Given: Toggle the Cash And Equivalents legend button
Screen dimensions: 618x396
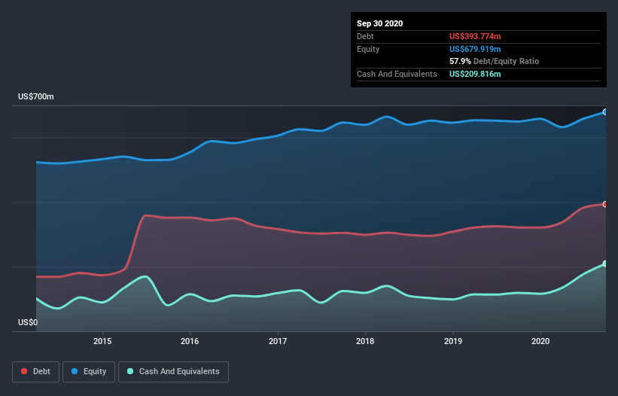Looking at the screenshot, I should coord(173,372).
